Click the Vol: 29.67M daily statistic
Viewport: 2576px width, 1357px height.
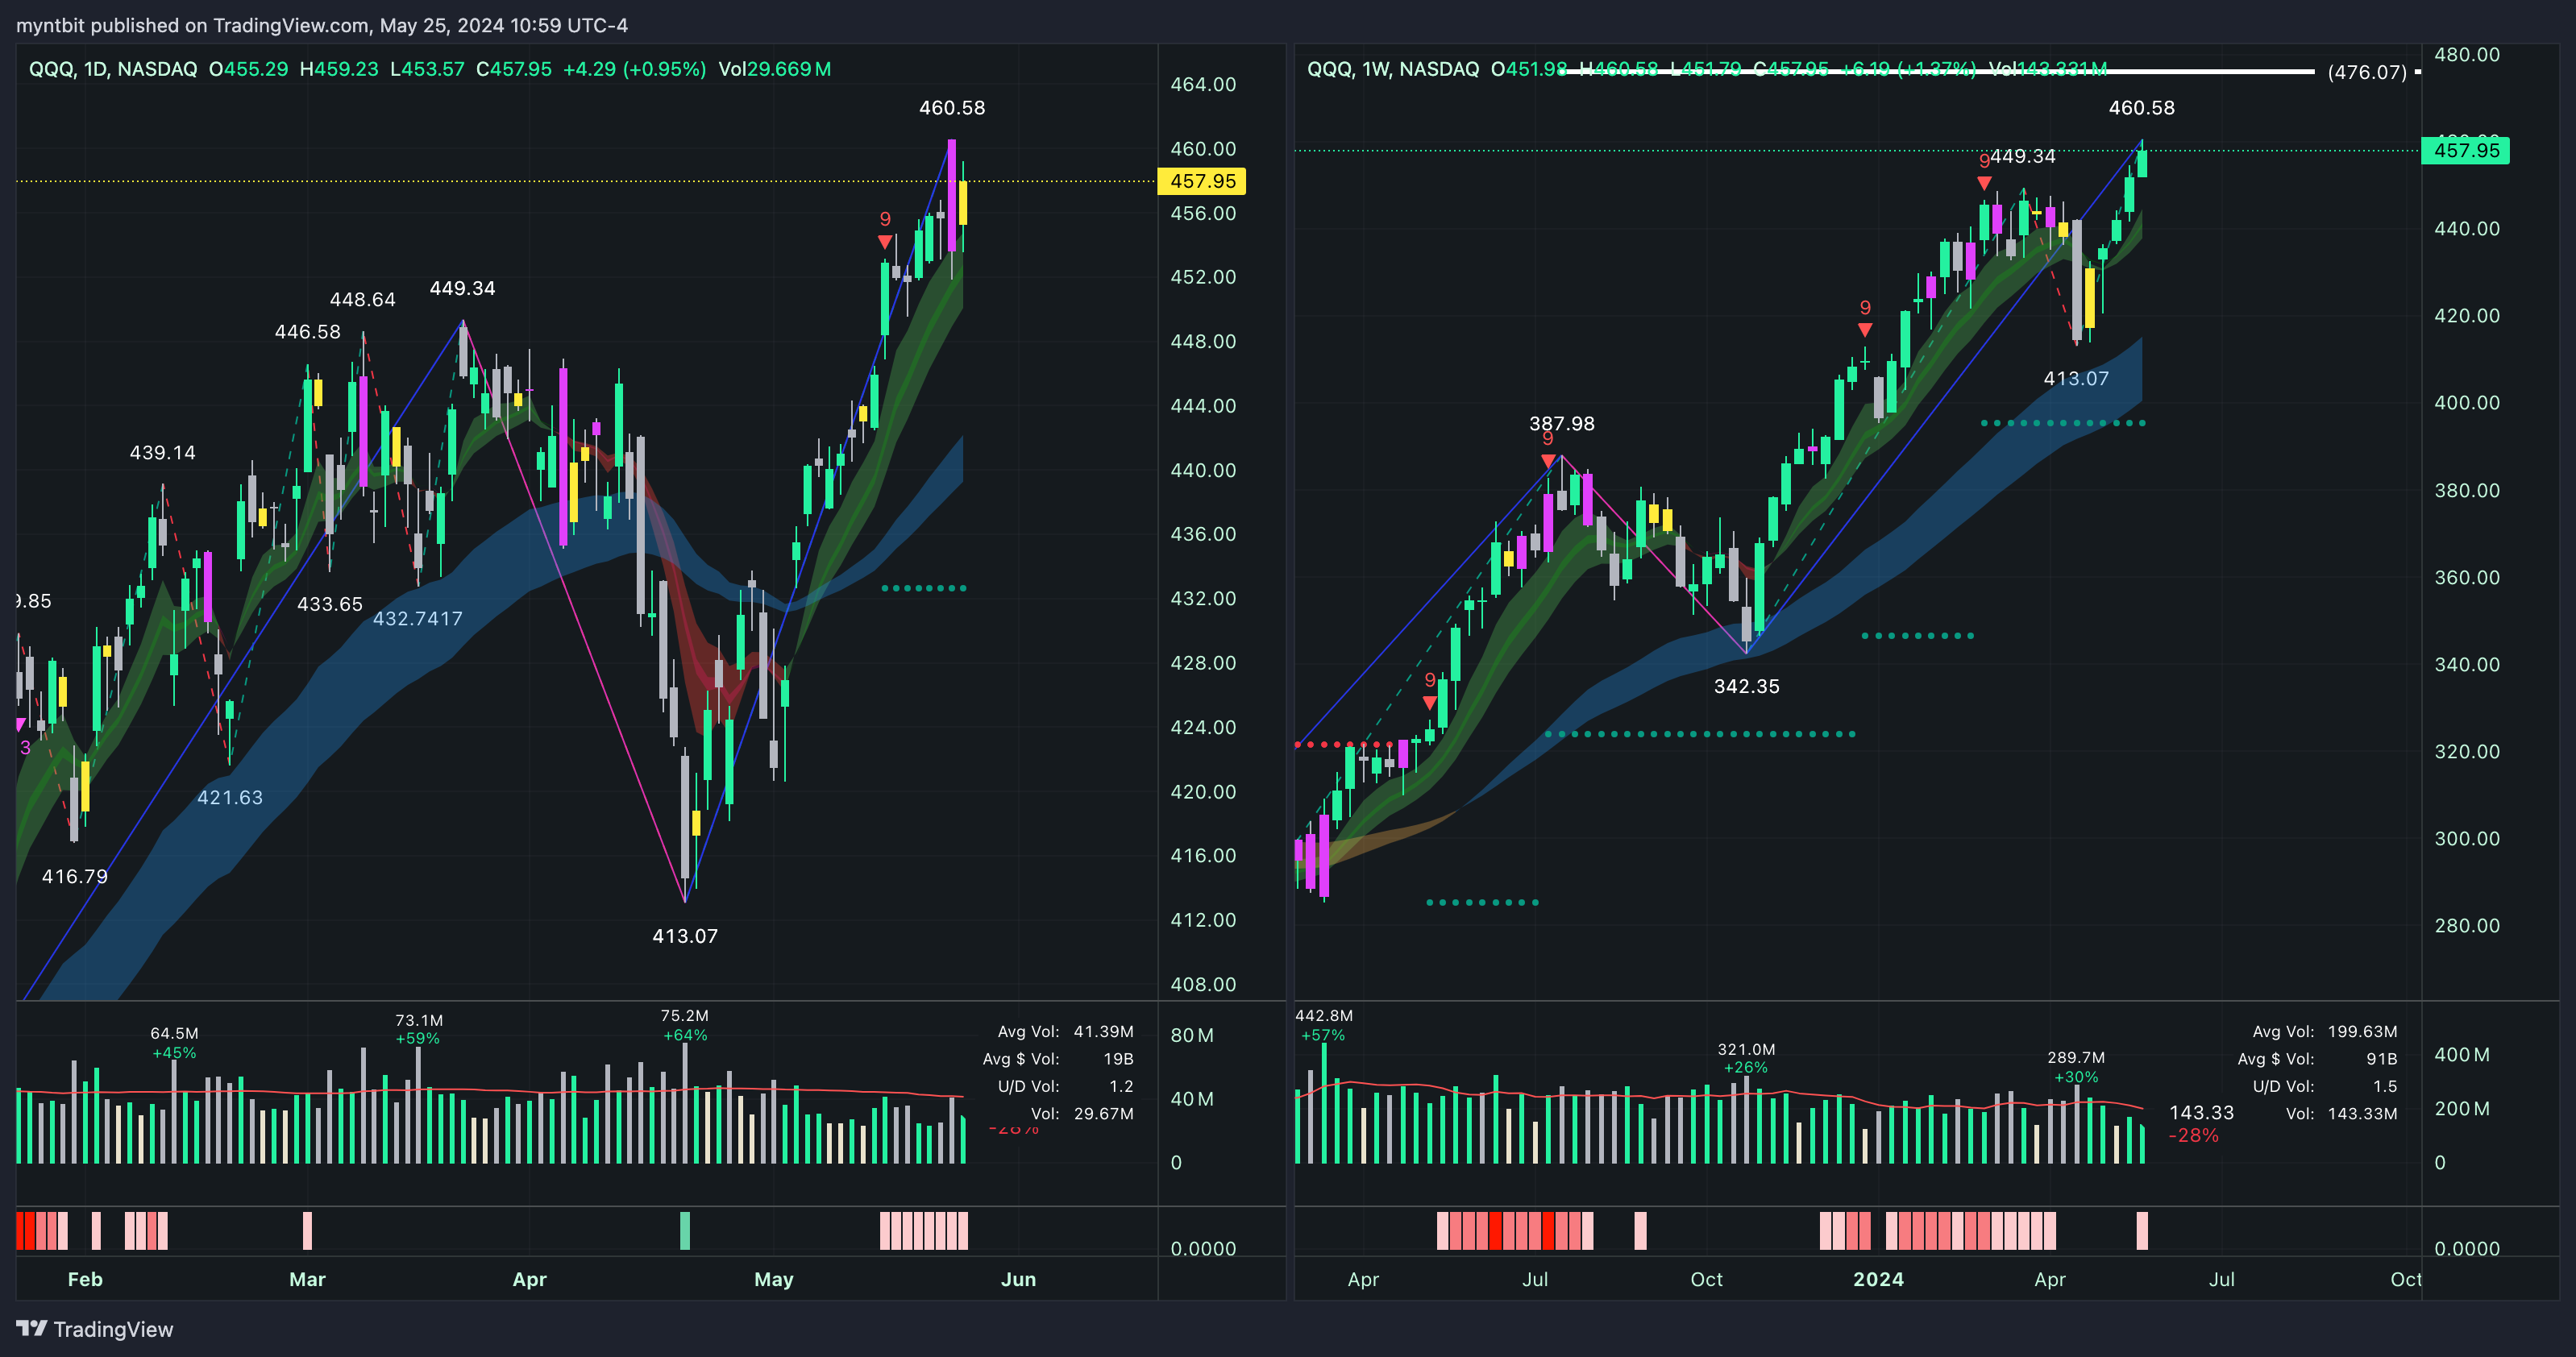(1082, 1113)
